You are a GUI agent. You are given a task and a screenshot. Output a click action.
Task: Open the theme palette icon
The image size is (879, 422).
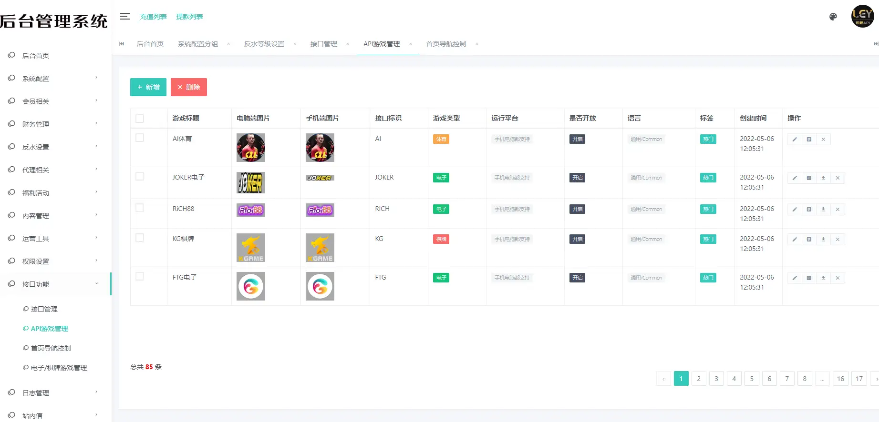[x=833, y=17]
